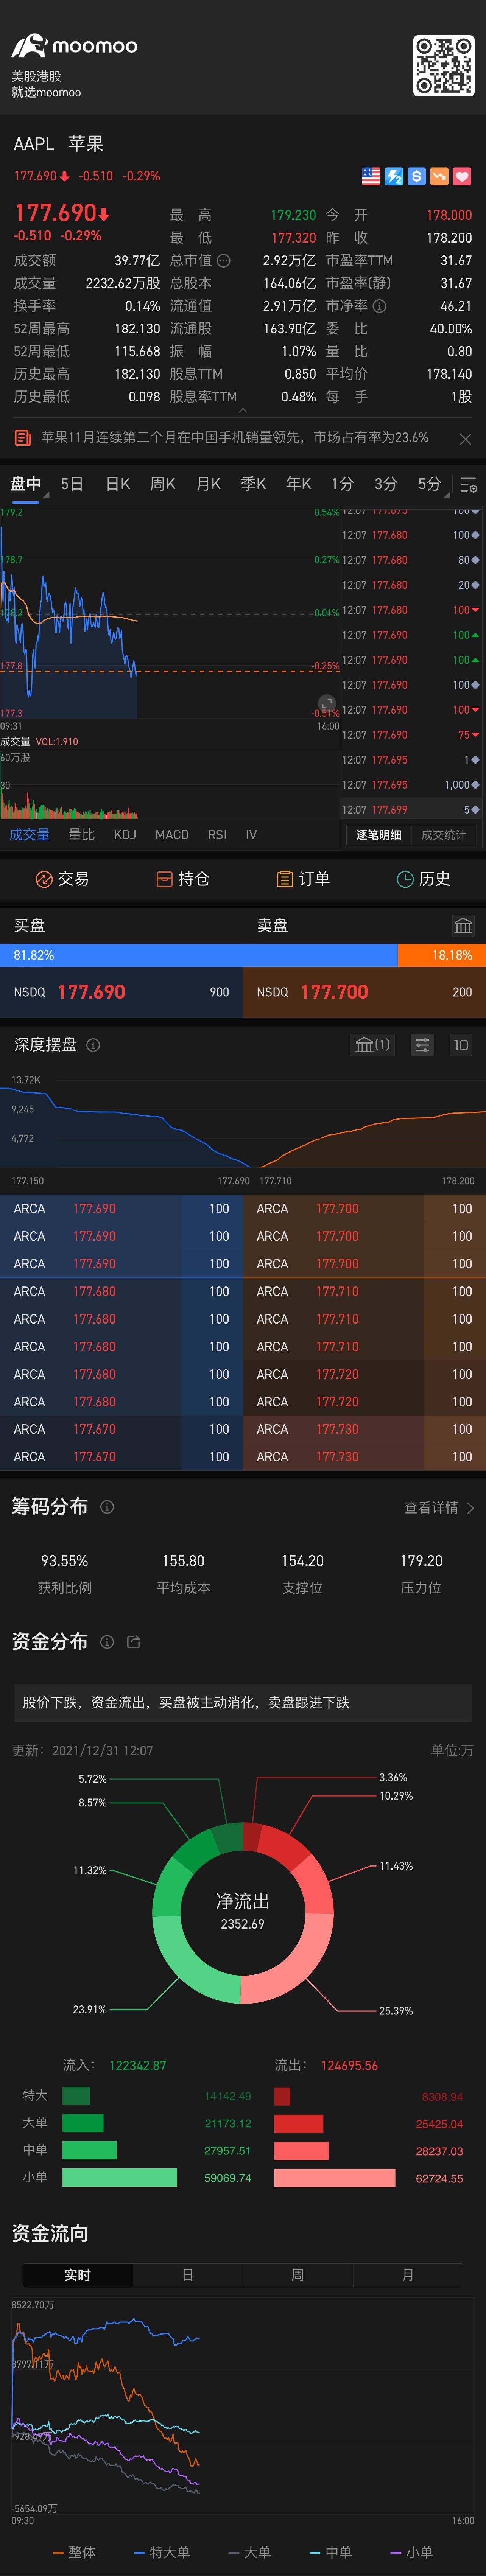
Task: Switch to the 3分 chart tab
Action: [x=386, y=484]
